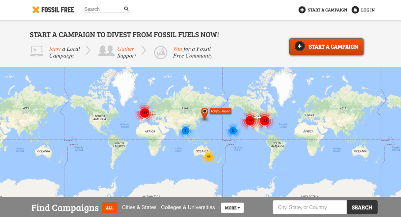Expand the MORE dropdown filter
This screenshot has height=217, width=401.
point(232,208)
